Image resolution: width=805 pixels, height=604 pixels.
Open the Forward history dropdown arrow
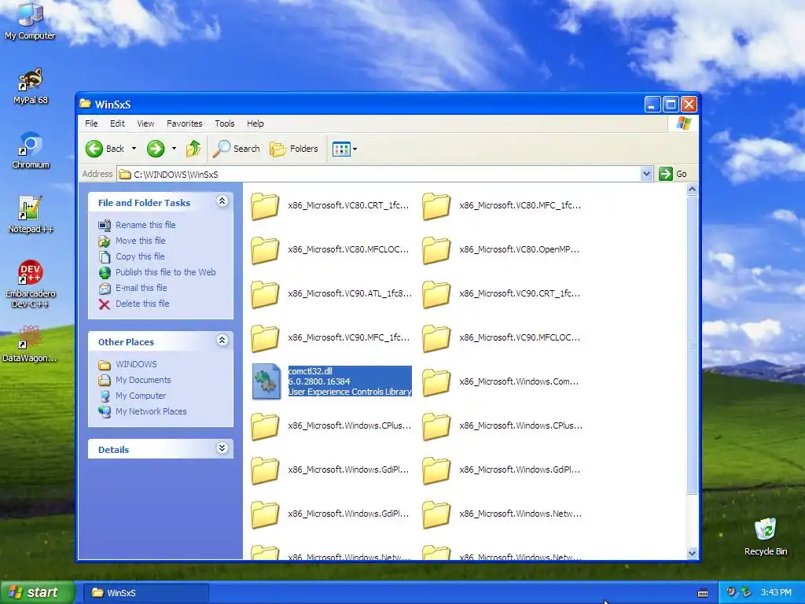point(174,149)
